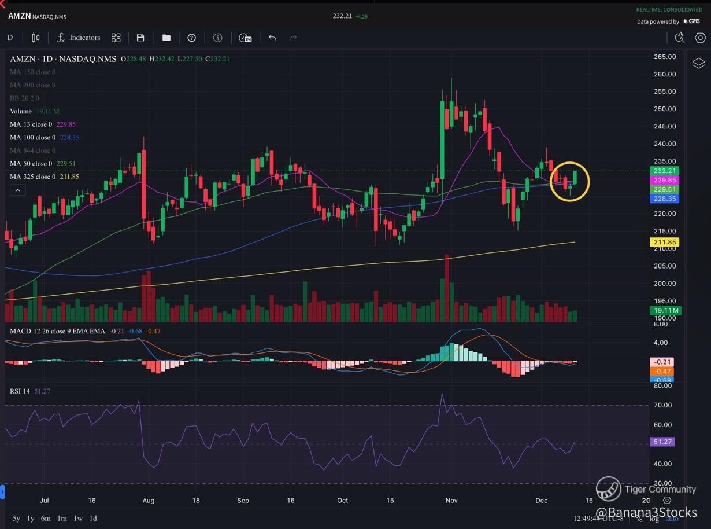Open saved layouts folder icon
711x529 pixels.
pyautogui.click(x=166, y=38)
